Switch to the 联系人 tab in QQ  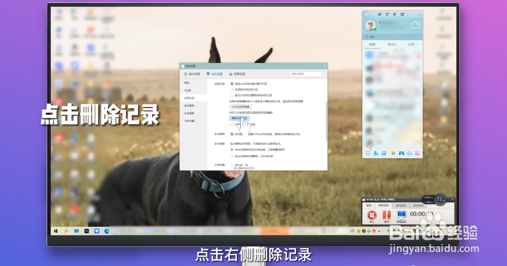click(393, 44)
